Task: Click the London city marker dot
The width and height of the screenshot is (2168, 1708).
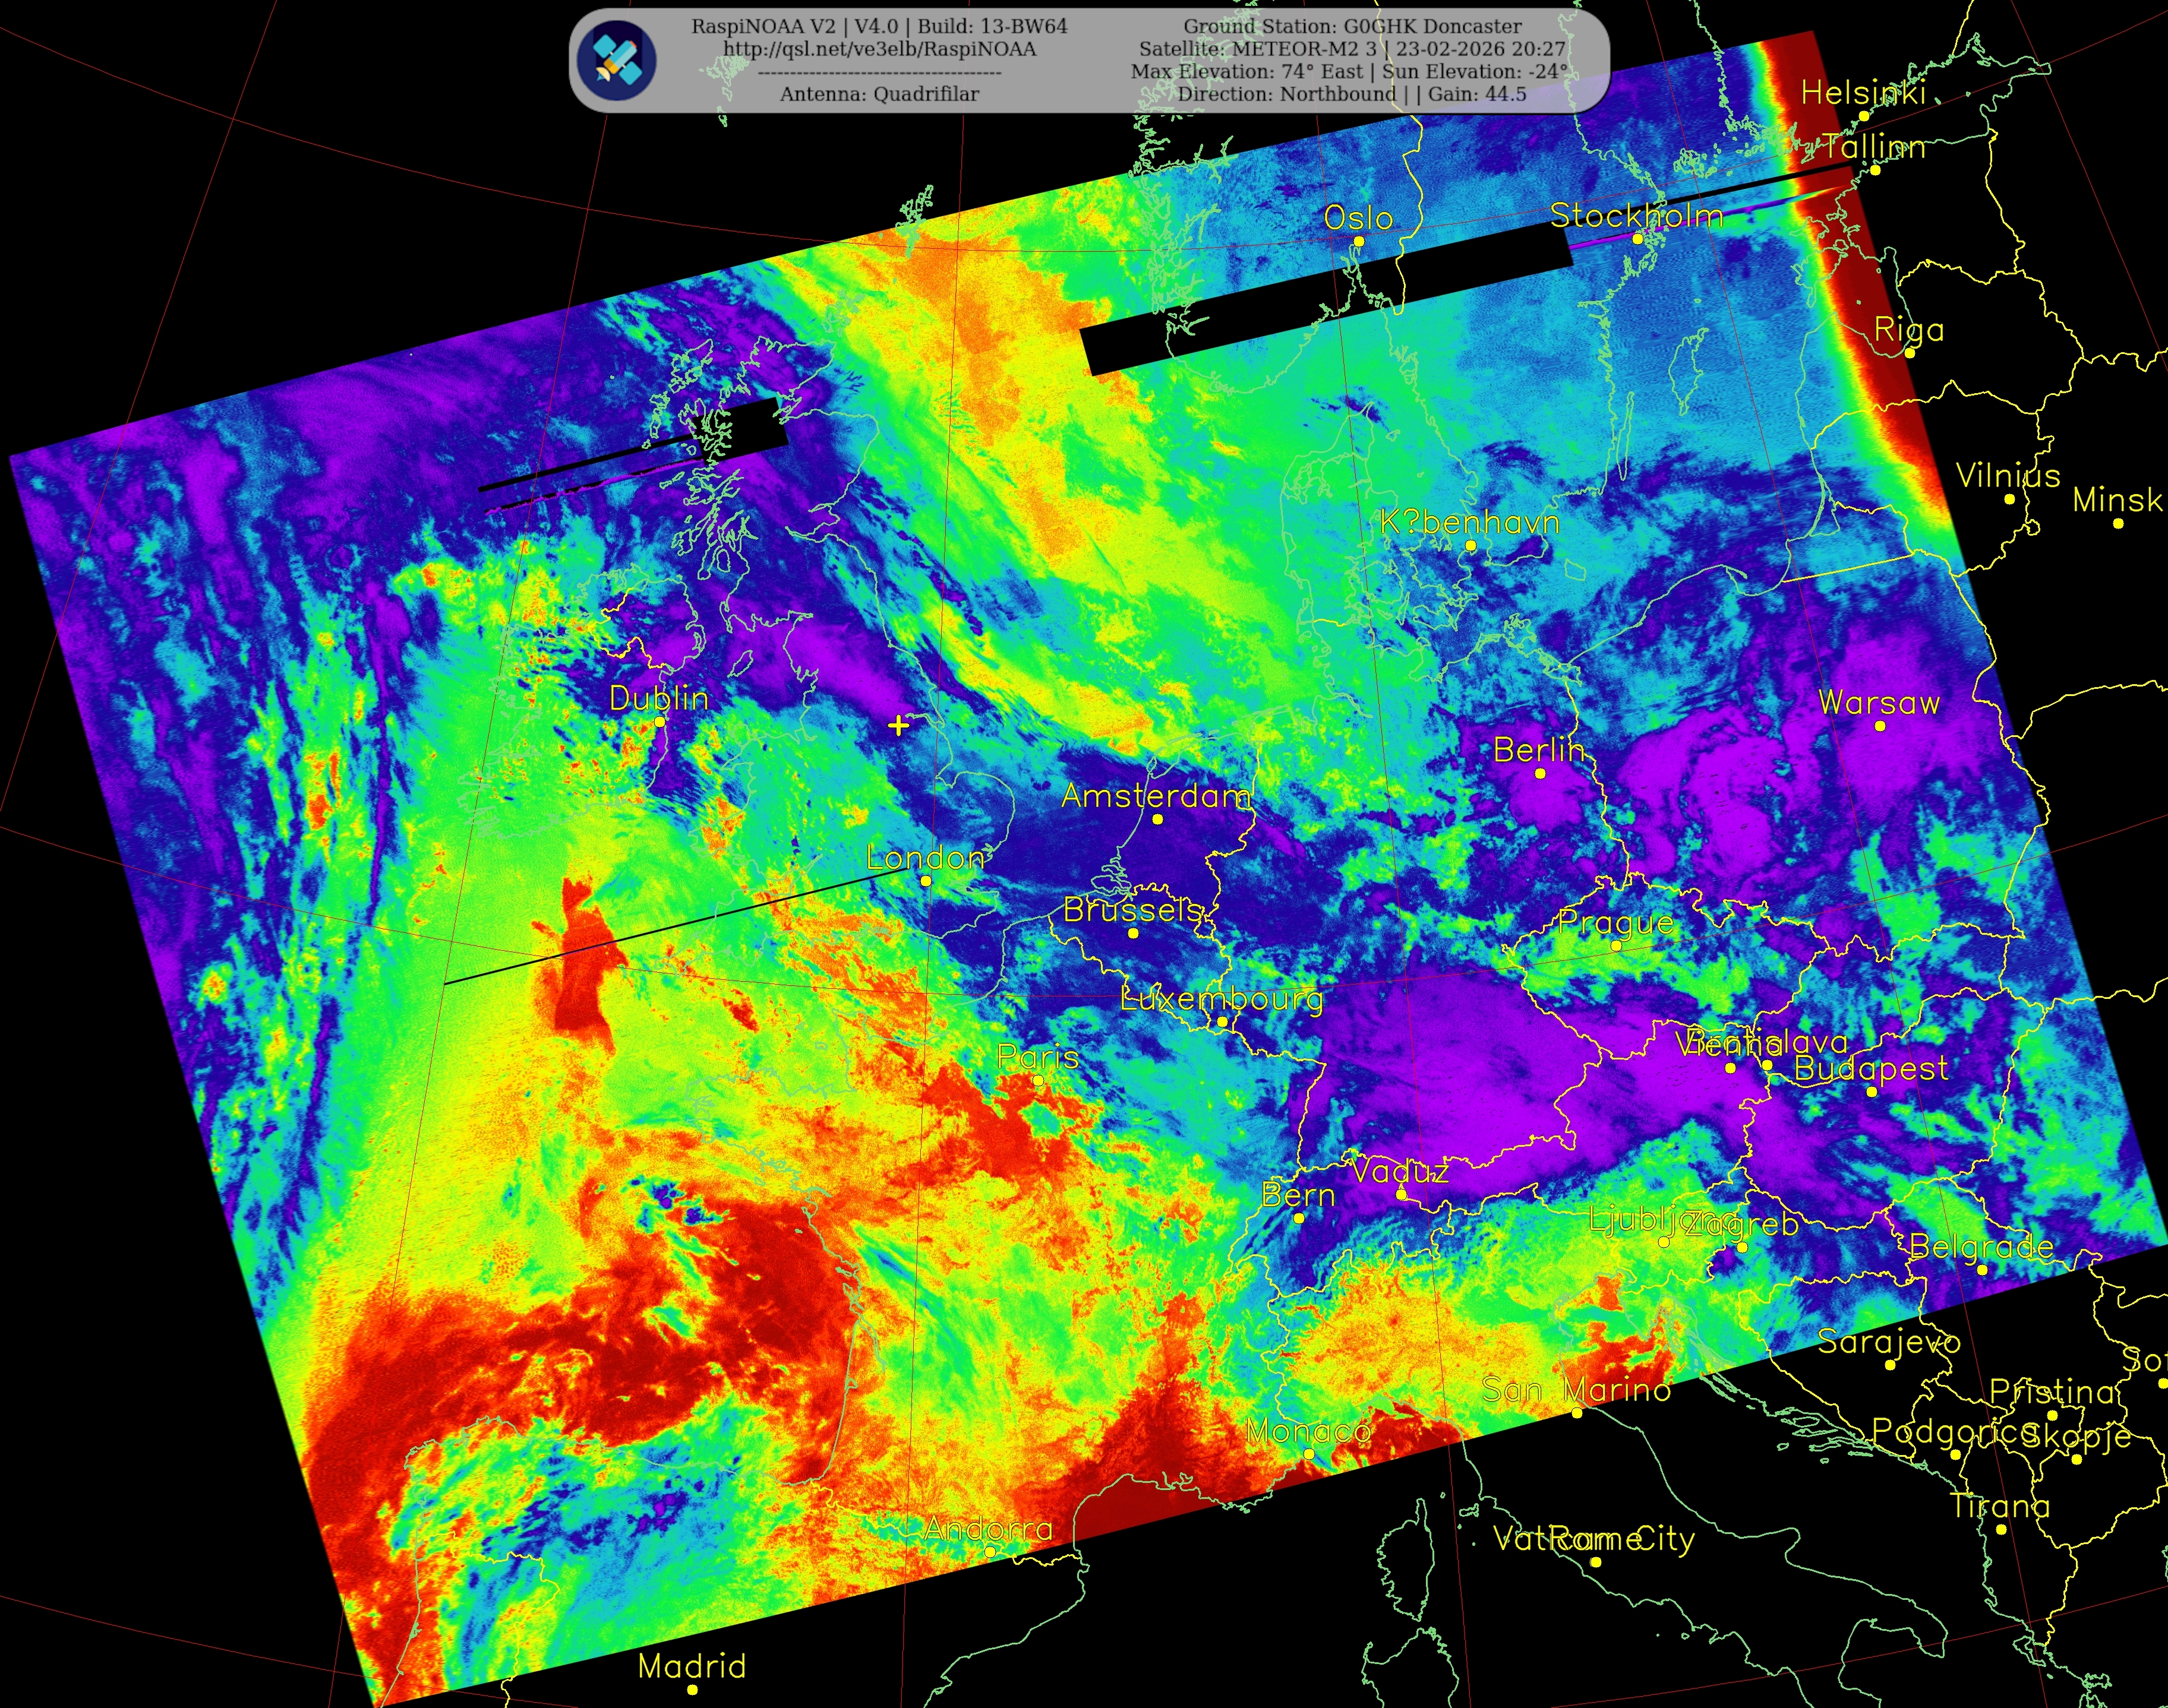Action: (x=926, y=881)
